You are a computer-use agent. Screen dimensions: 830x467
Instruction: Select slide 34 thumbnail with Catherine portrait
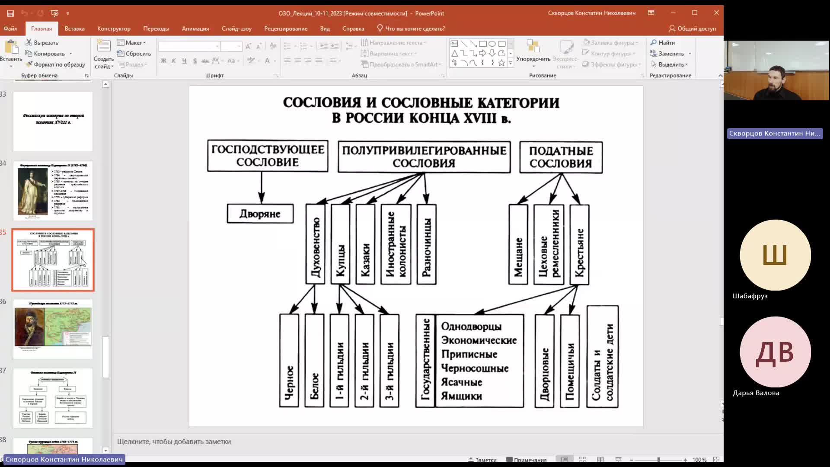coord(53,190)
